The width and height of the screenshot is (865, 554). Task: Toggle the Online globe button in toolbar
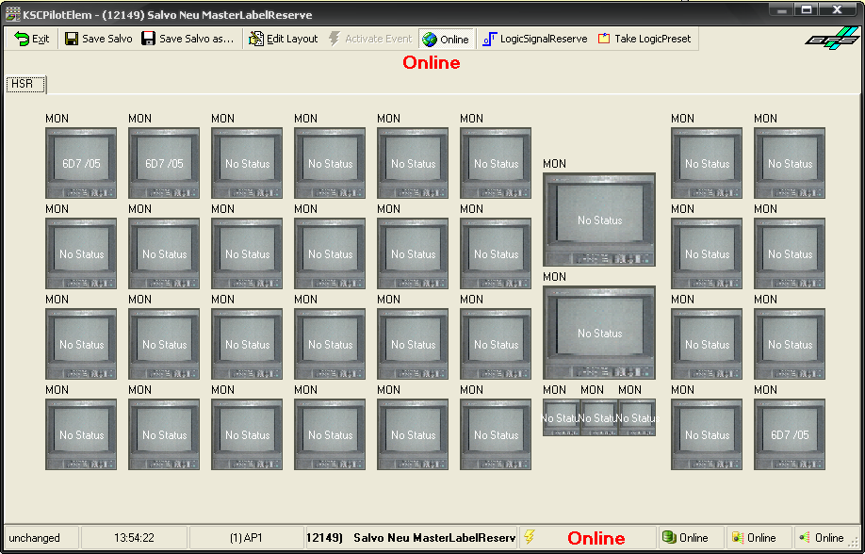point(446,39)
